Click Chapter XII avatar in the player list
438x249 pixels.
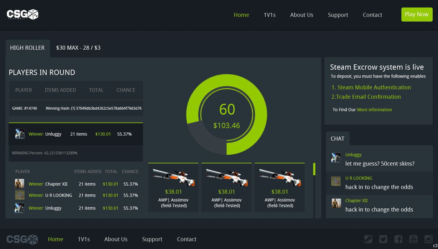(x=19, y=183)
